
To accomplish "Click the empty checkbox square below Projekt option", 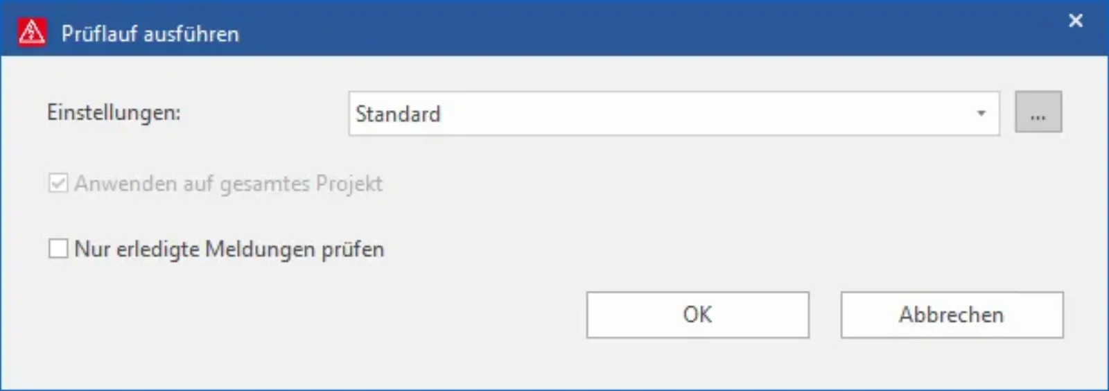I will click(x=58, y=248).
